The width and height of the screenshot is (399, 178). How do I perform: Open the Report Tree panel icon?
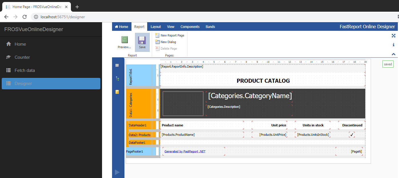117,79
